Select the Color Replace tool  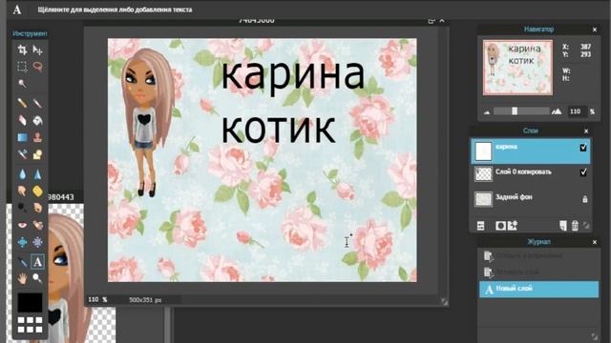pos(22,154)
